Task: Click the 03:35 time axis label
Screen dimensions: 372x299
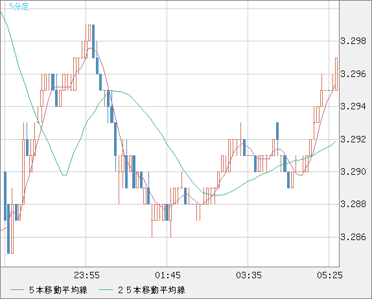Action: point(249,275)
